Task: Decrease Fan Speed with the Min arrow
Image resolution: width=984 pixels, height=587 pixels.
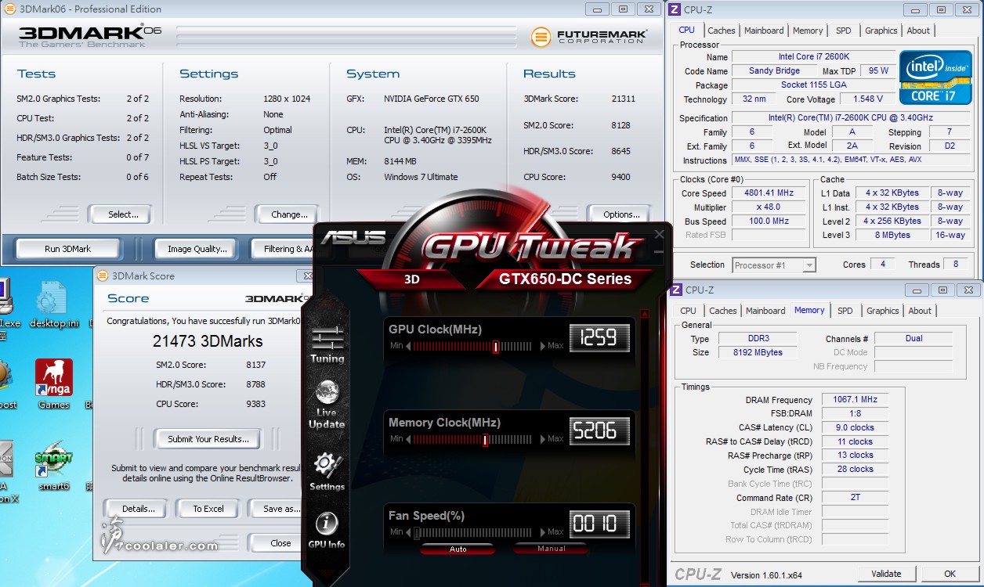Action: 409,532
